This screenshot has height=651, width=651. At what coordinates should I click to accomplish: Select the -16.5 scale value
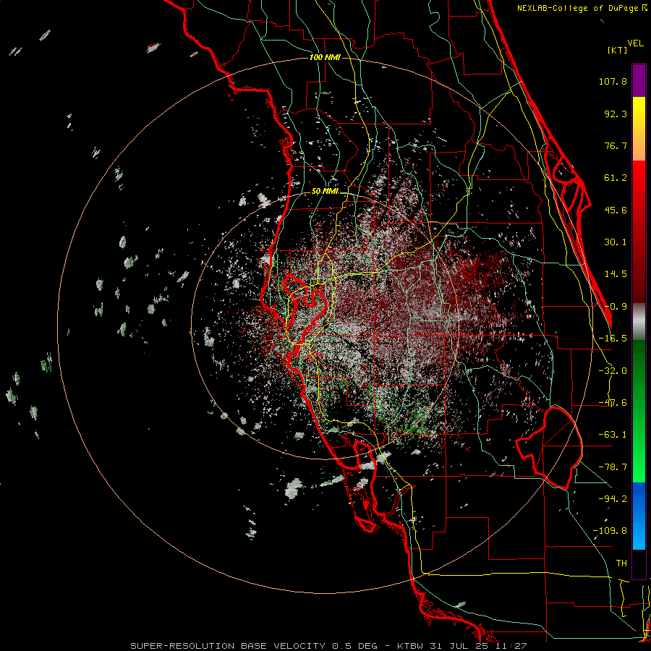pos(613,339)
